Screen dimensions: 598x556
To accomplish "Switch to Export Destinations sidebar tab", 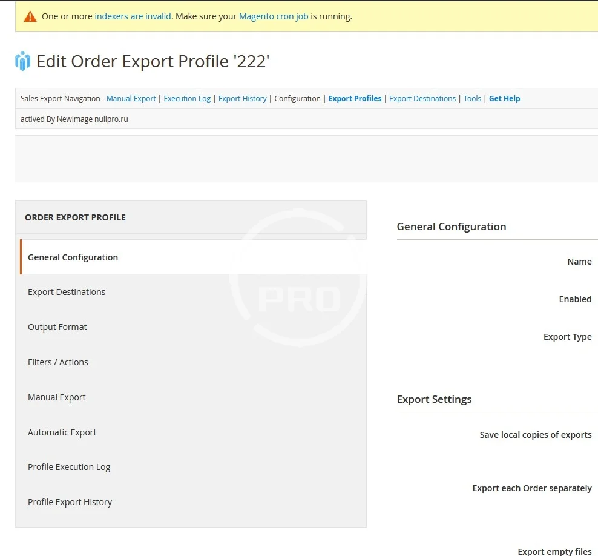I will coord(67,292).
